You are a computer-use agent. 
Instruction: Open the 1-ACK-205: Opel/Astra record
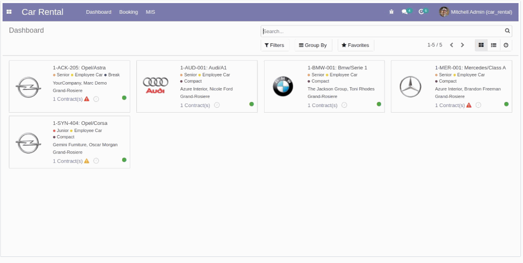(x=79, y=68)
